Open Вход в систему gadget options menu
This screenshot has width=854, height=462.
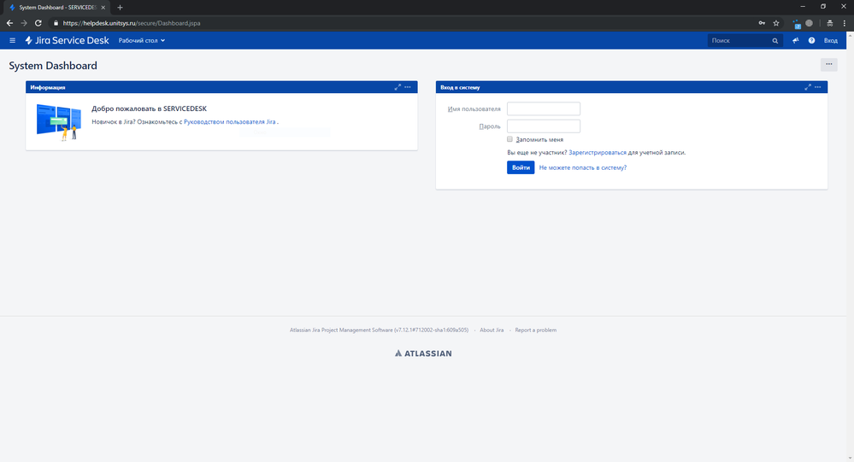[817, 87]
